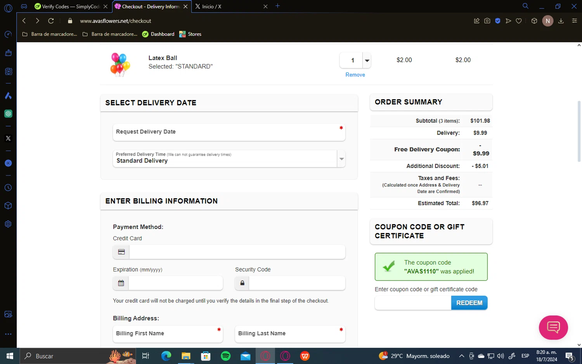Open File Explorer from the taskbar
This screenshot has width=582, height=364.
click(x=186, y=356)
